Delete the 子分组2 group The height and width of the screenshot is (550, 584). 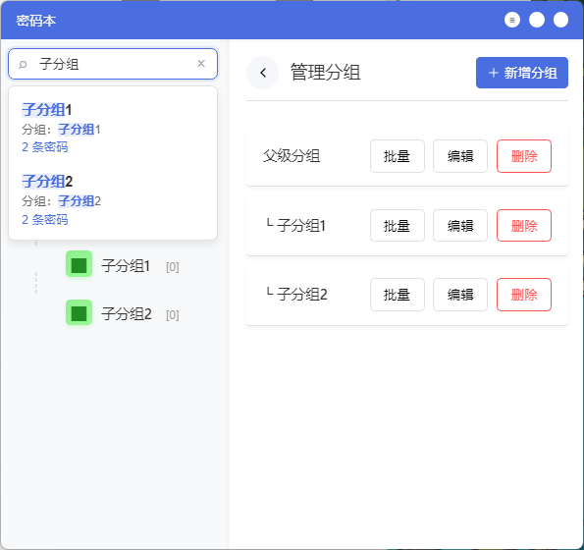coord(524,295)
